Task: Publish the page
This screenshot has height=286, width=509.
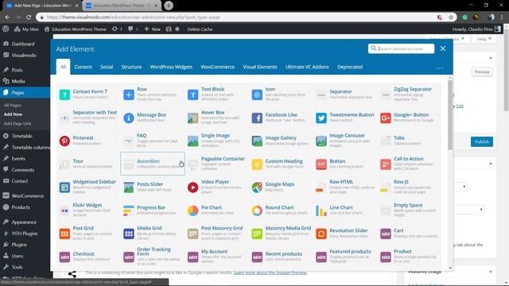Action: (x=482, y=141)
